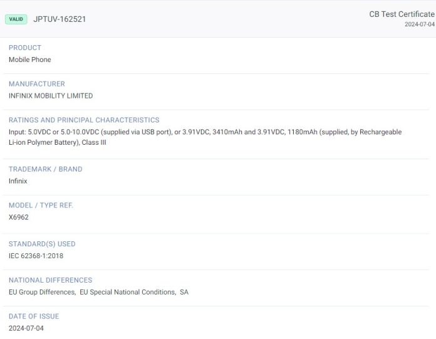The image size is (436, 339).
Task: Select the EU Special National Conditions entry
Action: pos(127,292)
